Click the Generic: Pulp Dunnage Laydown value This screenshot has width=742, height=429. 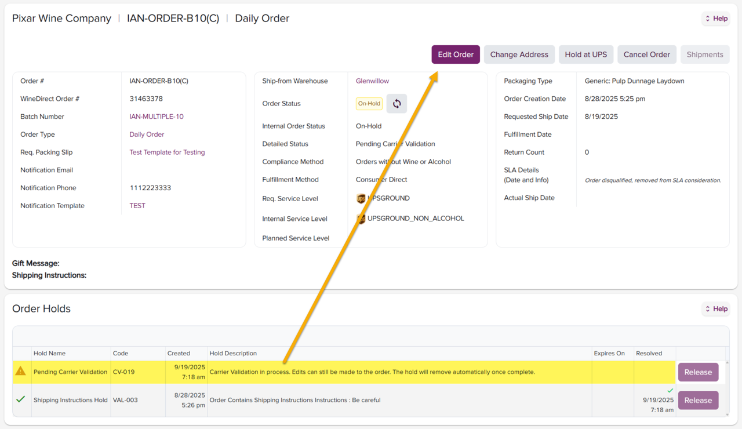(634, 81)
